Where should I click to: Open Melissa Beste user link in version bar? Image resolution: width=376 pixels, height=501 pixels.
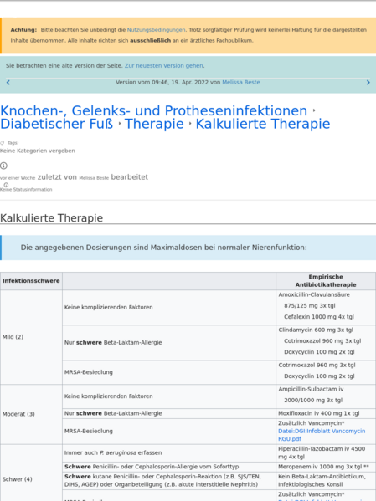point(241,82)
